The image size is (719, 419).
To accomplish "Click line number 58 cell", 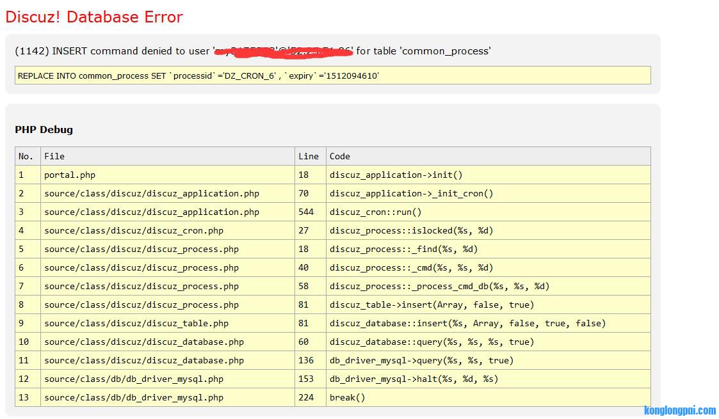I will tap(311, 286).
